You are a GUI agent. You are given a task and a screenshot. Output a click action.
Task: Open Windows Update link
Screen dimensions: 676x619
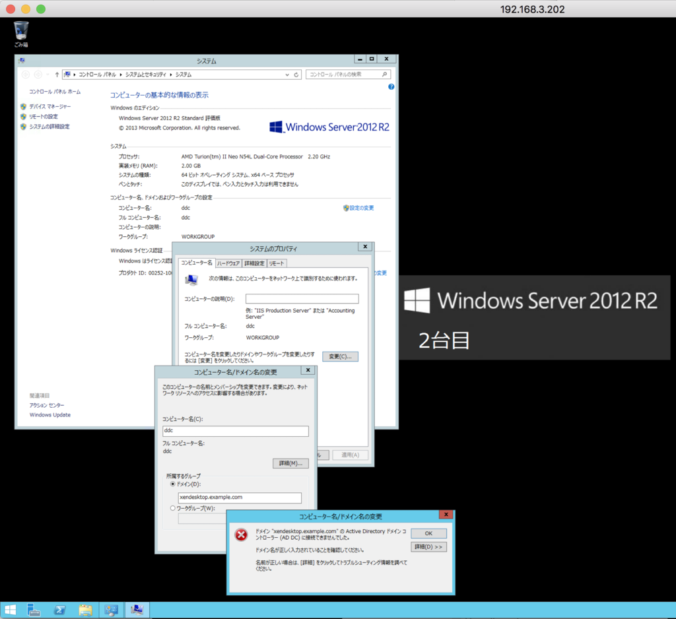[50, 414]
